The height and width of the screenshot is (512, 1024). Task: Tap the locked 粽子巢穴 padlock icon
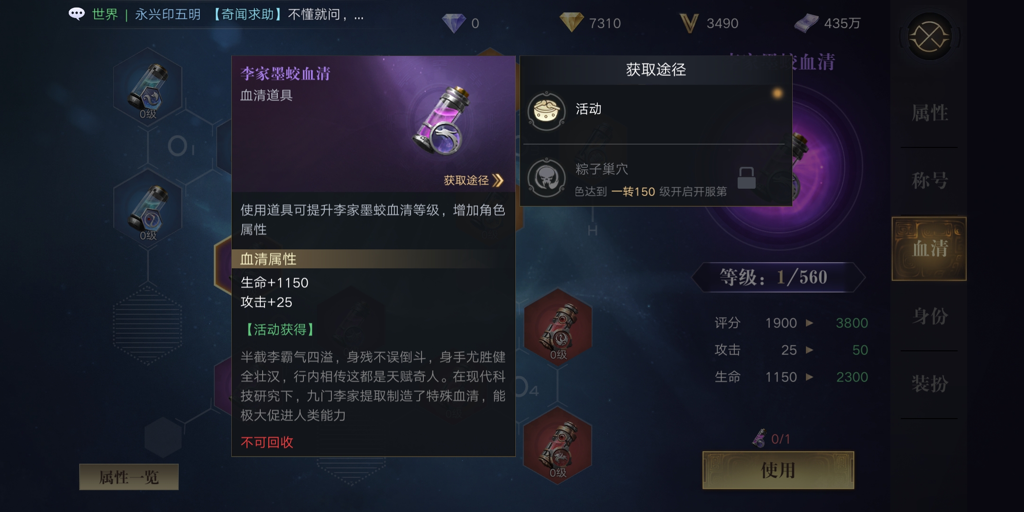point(746,178)
